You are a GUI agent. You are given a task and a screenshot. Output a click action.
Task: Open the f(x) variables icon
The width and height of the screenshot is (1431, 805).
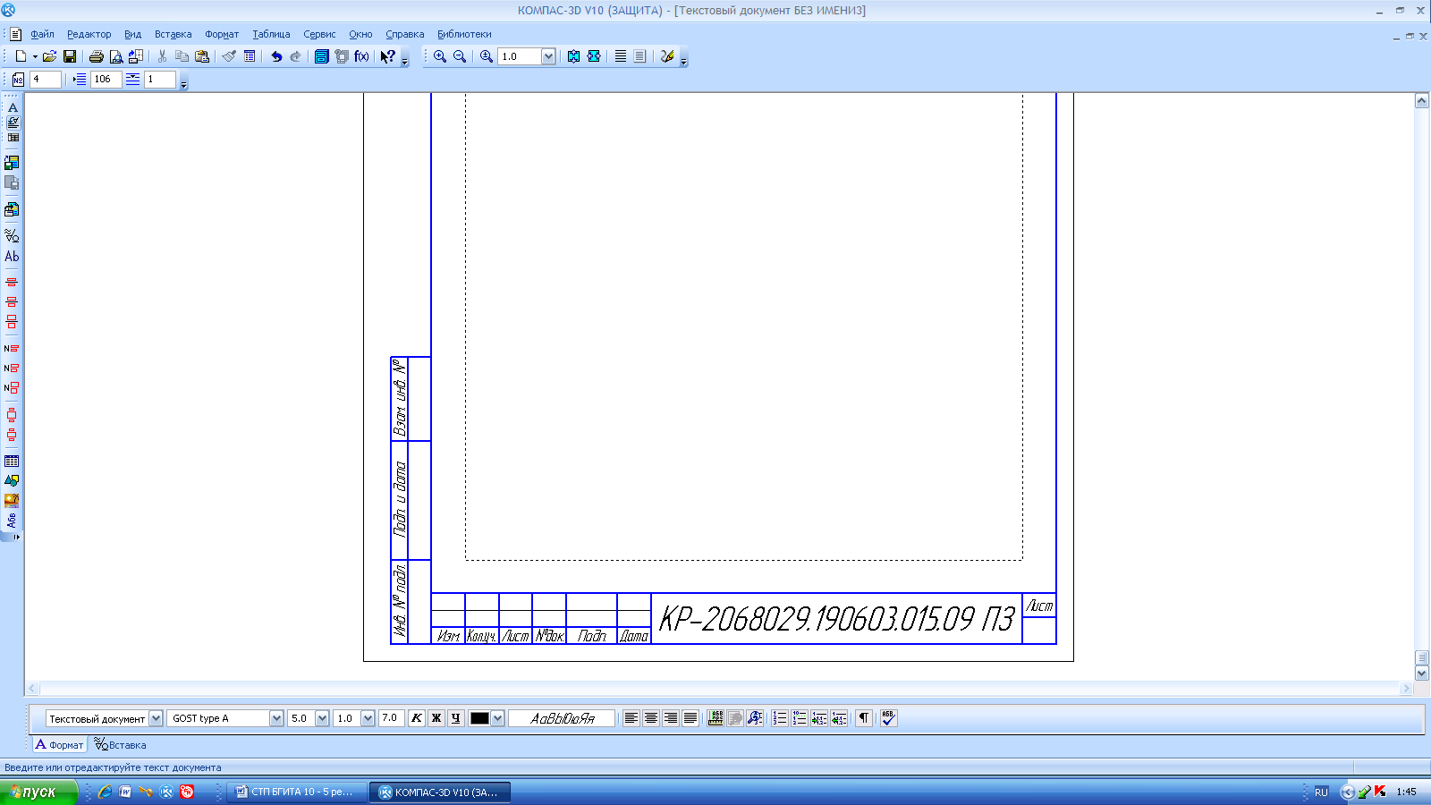point(361,56)
